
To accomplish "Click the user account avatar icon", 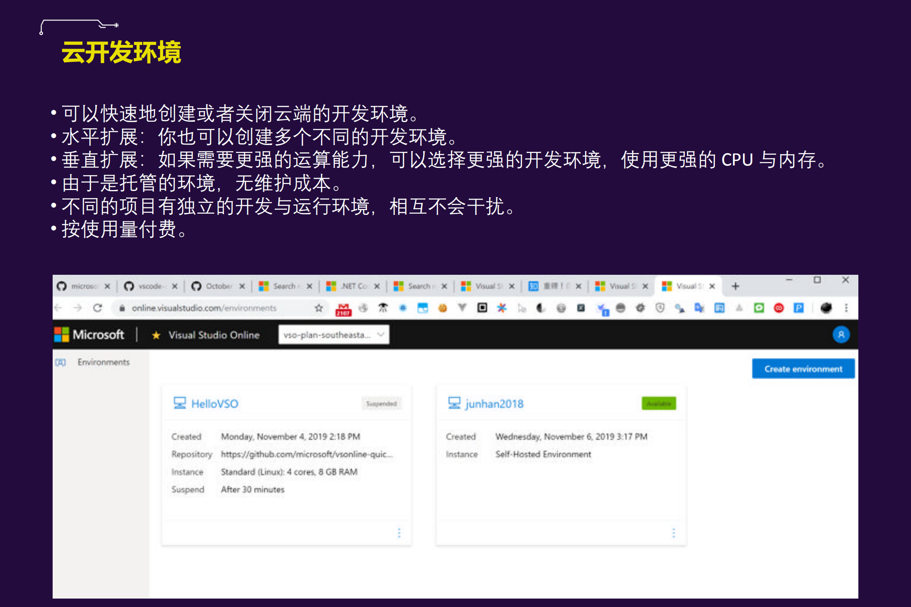I will click(841, 335).
